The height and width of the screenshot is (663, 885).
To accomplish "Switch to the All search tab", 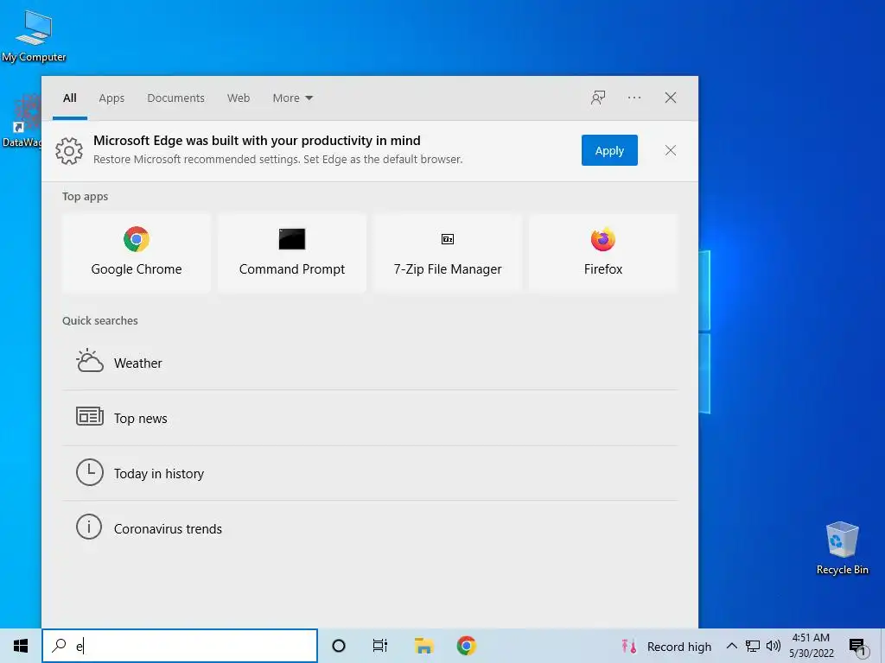I will point(70,98).
